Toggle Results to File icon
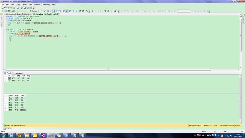 [x=70, y=11]
